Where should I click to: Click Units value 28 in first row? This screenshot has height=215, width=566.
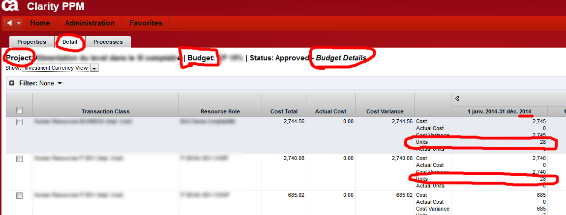point(542,142)
